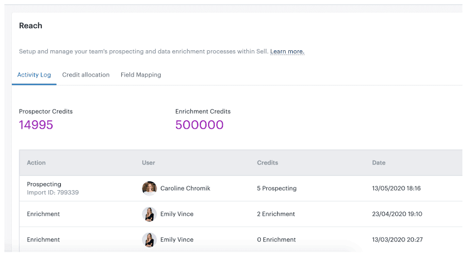
Task: Select the Credits column header
Action: [x=267, y=162]
